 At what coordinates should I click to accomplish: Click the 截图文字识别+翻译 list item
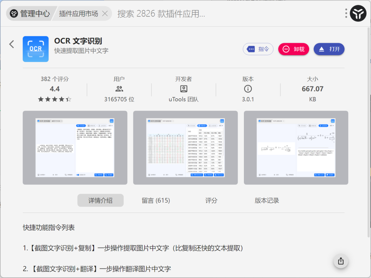97,269
